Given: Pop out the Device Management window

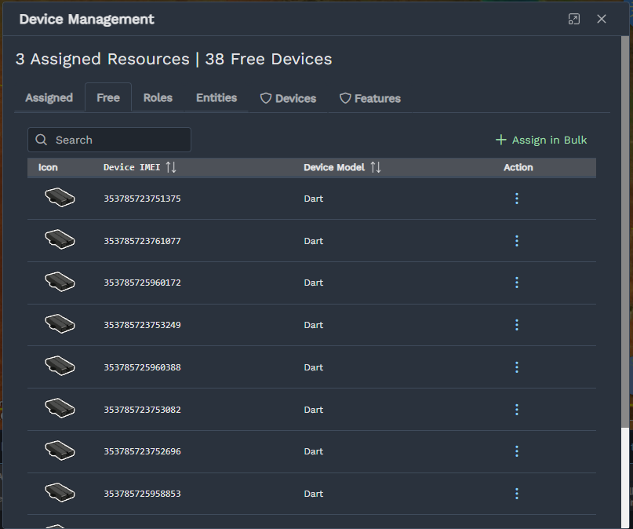Looking at the screenshot, I should point(574,19).
